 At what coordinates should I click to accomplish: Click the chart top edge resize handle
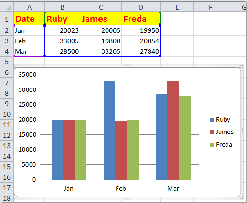pos(128,65)
